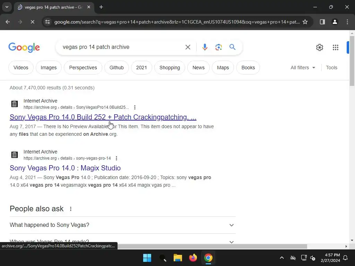Open the Windows Start menu
Image resolution: width=355 pixels, height=266 pixels.
coord(147,258)
